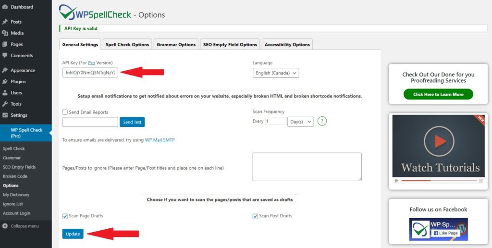
Task: Open Options submenu item
Action: 11,186
